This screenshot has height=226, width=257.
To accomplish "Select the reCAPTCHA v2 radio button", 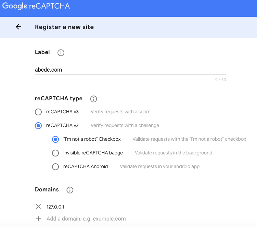I will 38,126.
